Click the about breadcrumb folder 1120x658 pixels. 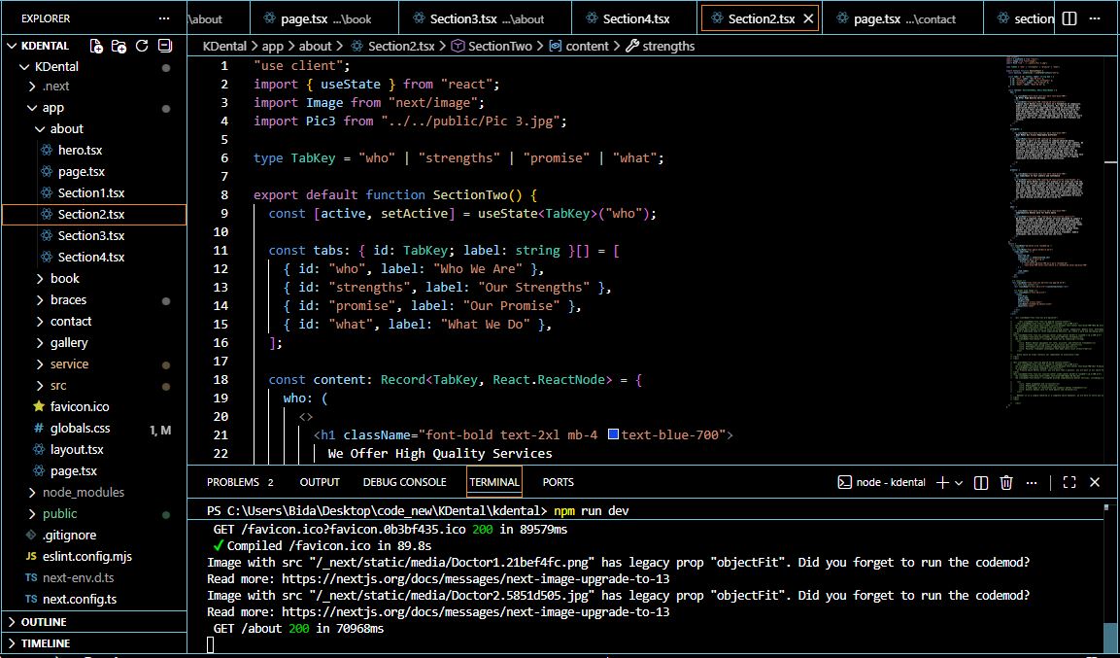315,47
